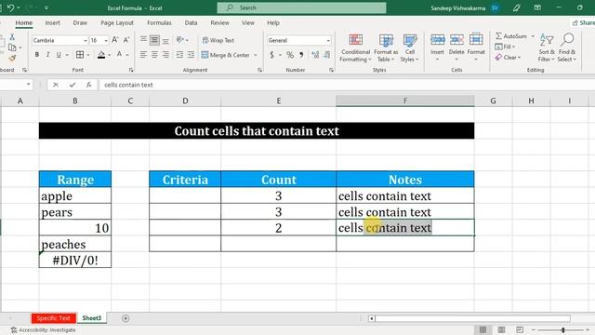The width and height of the screenshot is (595, 335).
Task: Switch to Formulas tab
Action: pyautogui.click(x=159, y=22)
